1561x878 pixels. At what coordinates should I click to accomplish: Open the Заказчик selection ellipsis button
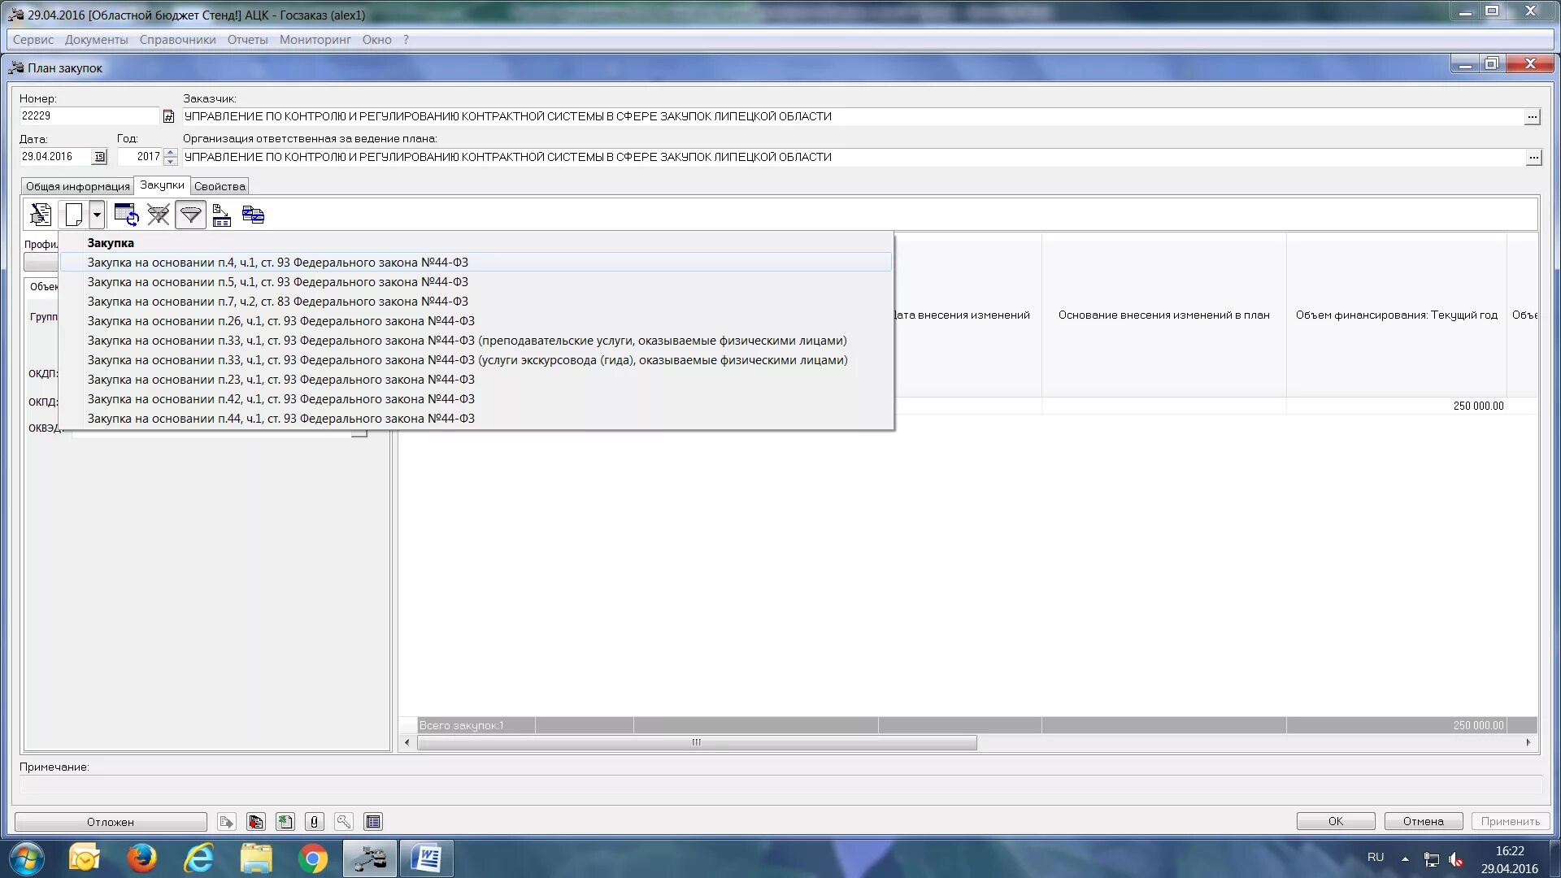click(x=1532, y=117)
